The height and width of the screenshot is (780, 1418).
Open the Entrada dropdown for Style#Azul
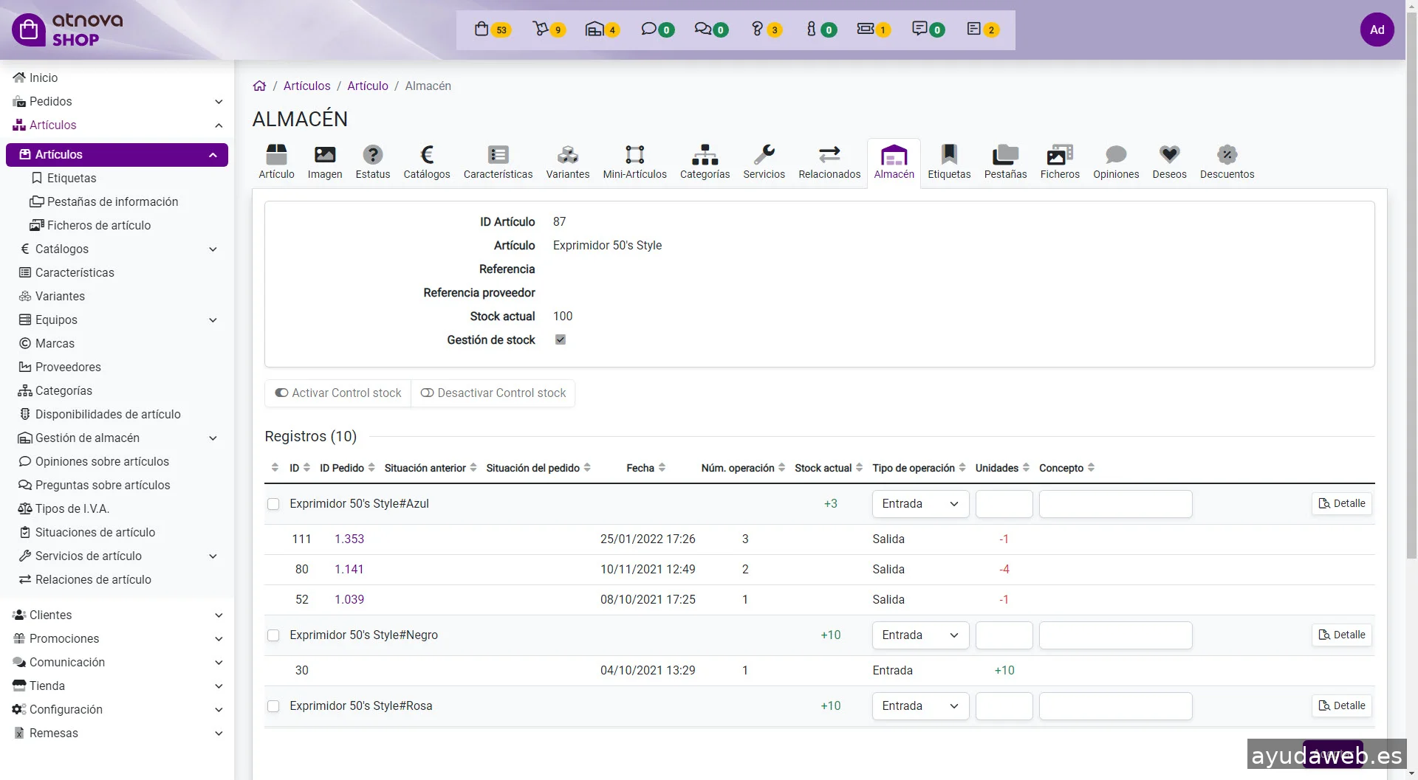tap(920, 504)
